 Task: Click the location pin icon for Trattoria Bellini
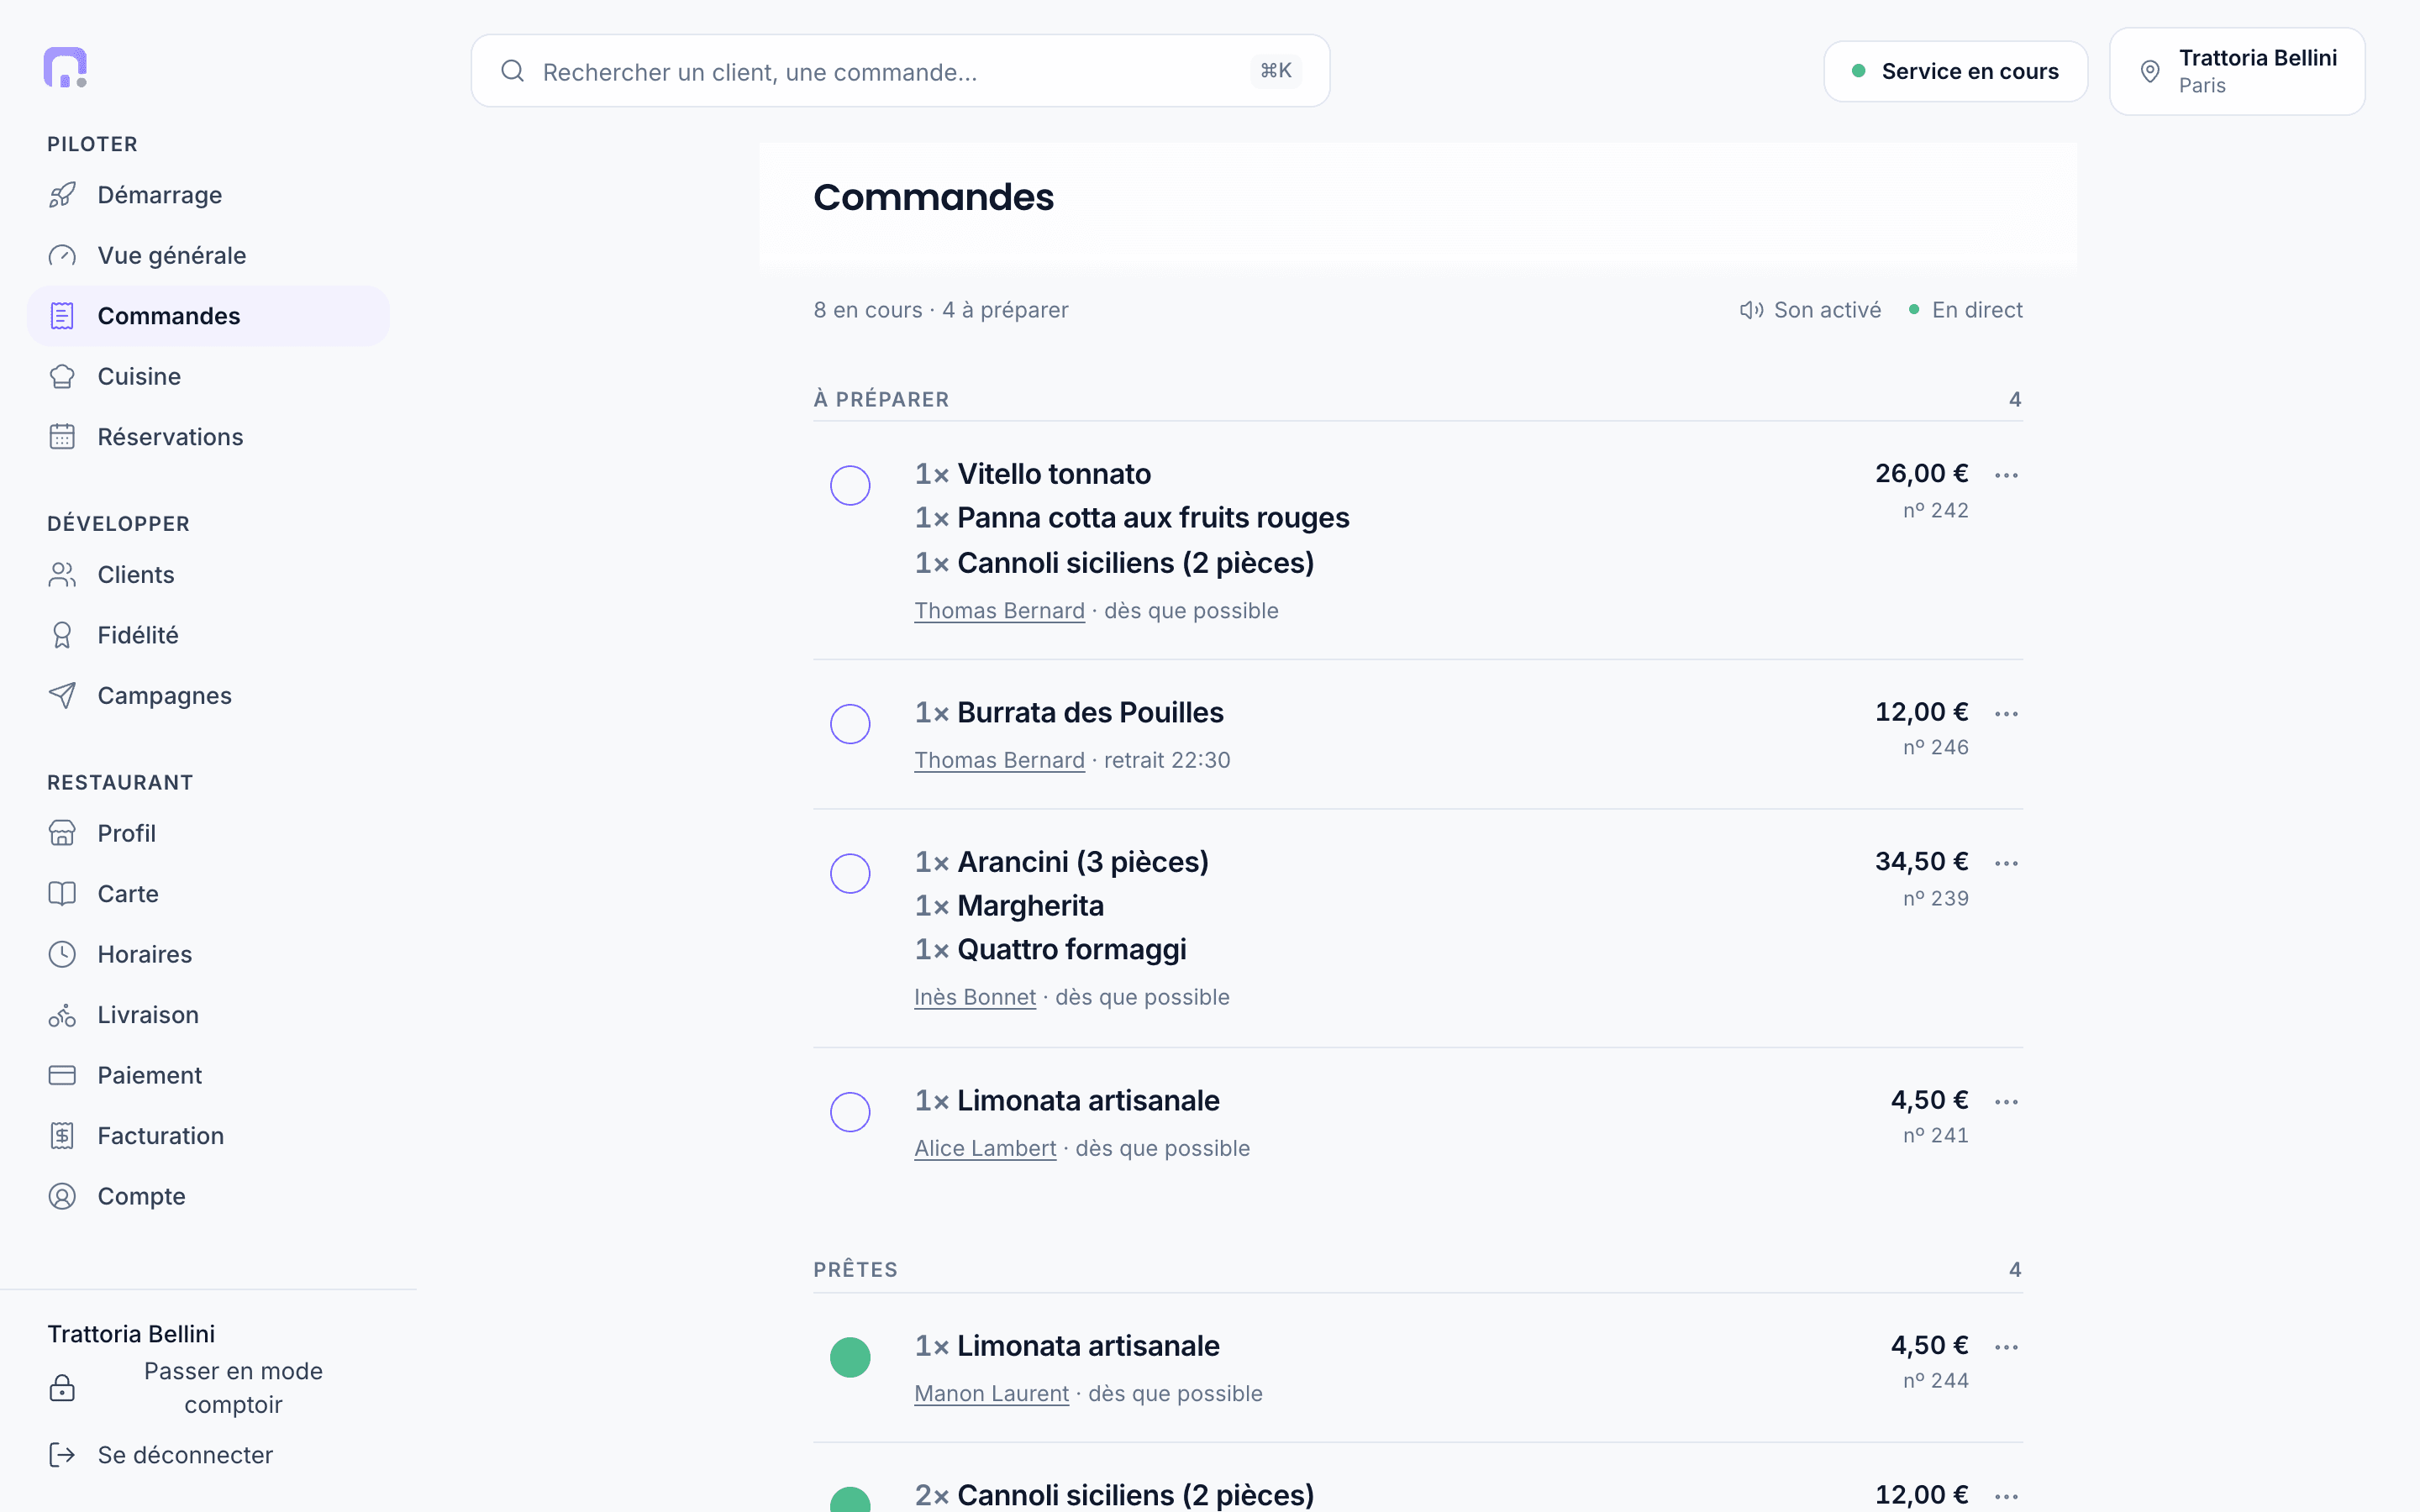point(2150,71)
